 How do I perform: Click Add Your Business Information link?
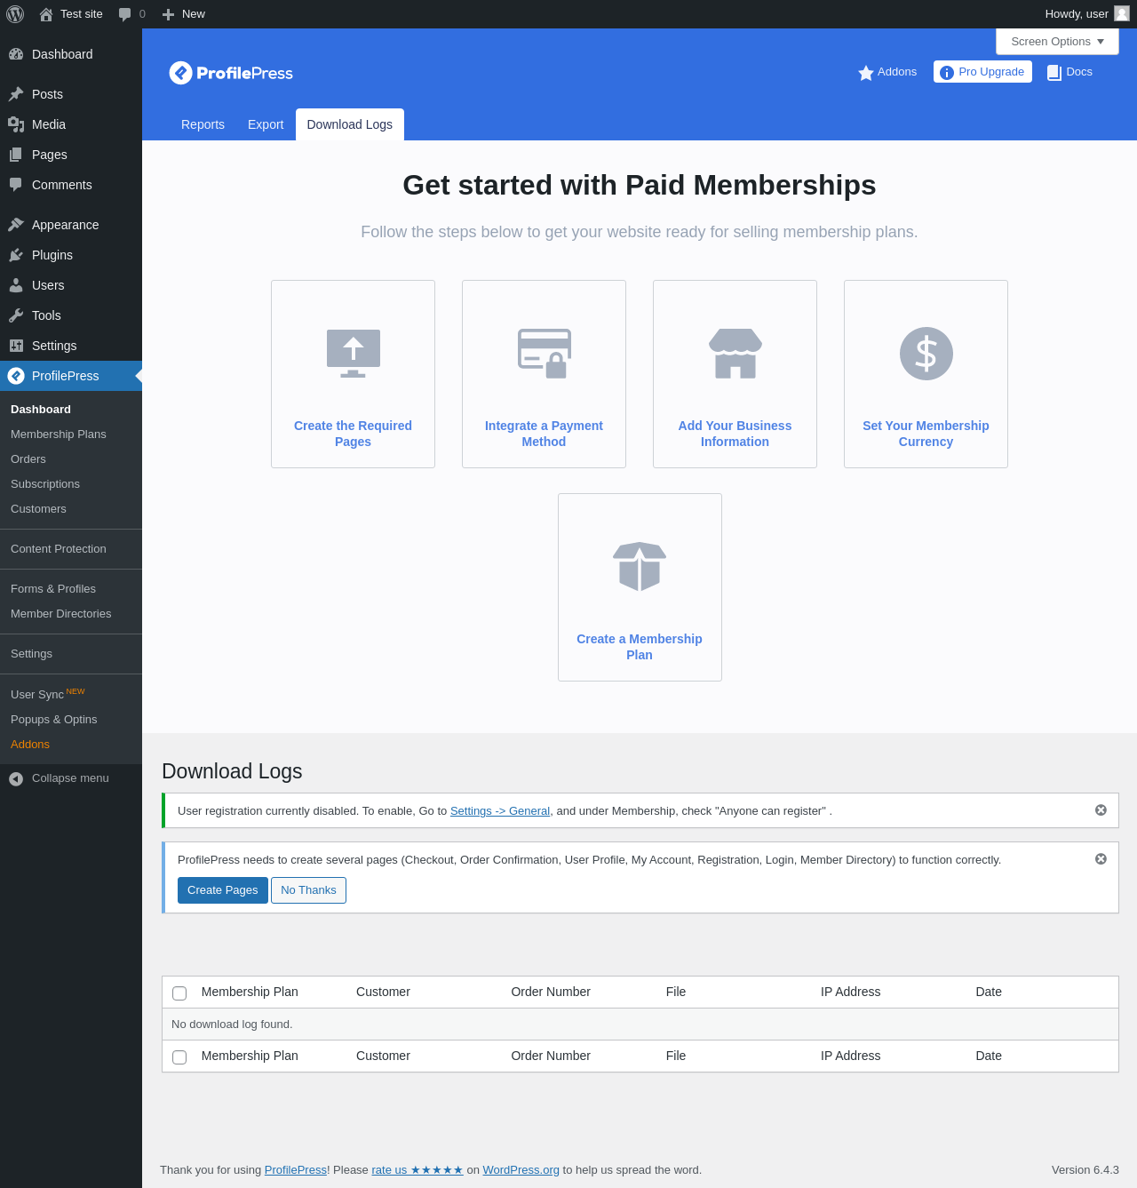pos(735,434)
